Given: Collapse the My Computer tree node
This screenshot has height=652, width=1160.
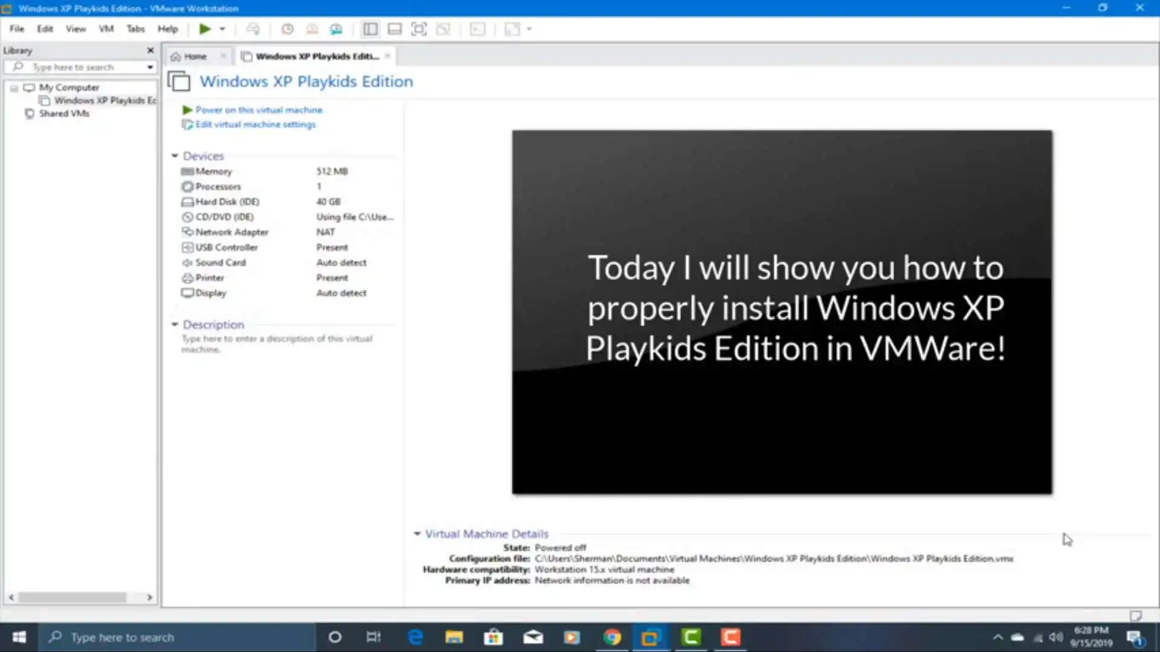Looking at the screenshot, I should coord(14,88).
